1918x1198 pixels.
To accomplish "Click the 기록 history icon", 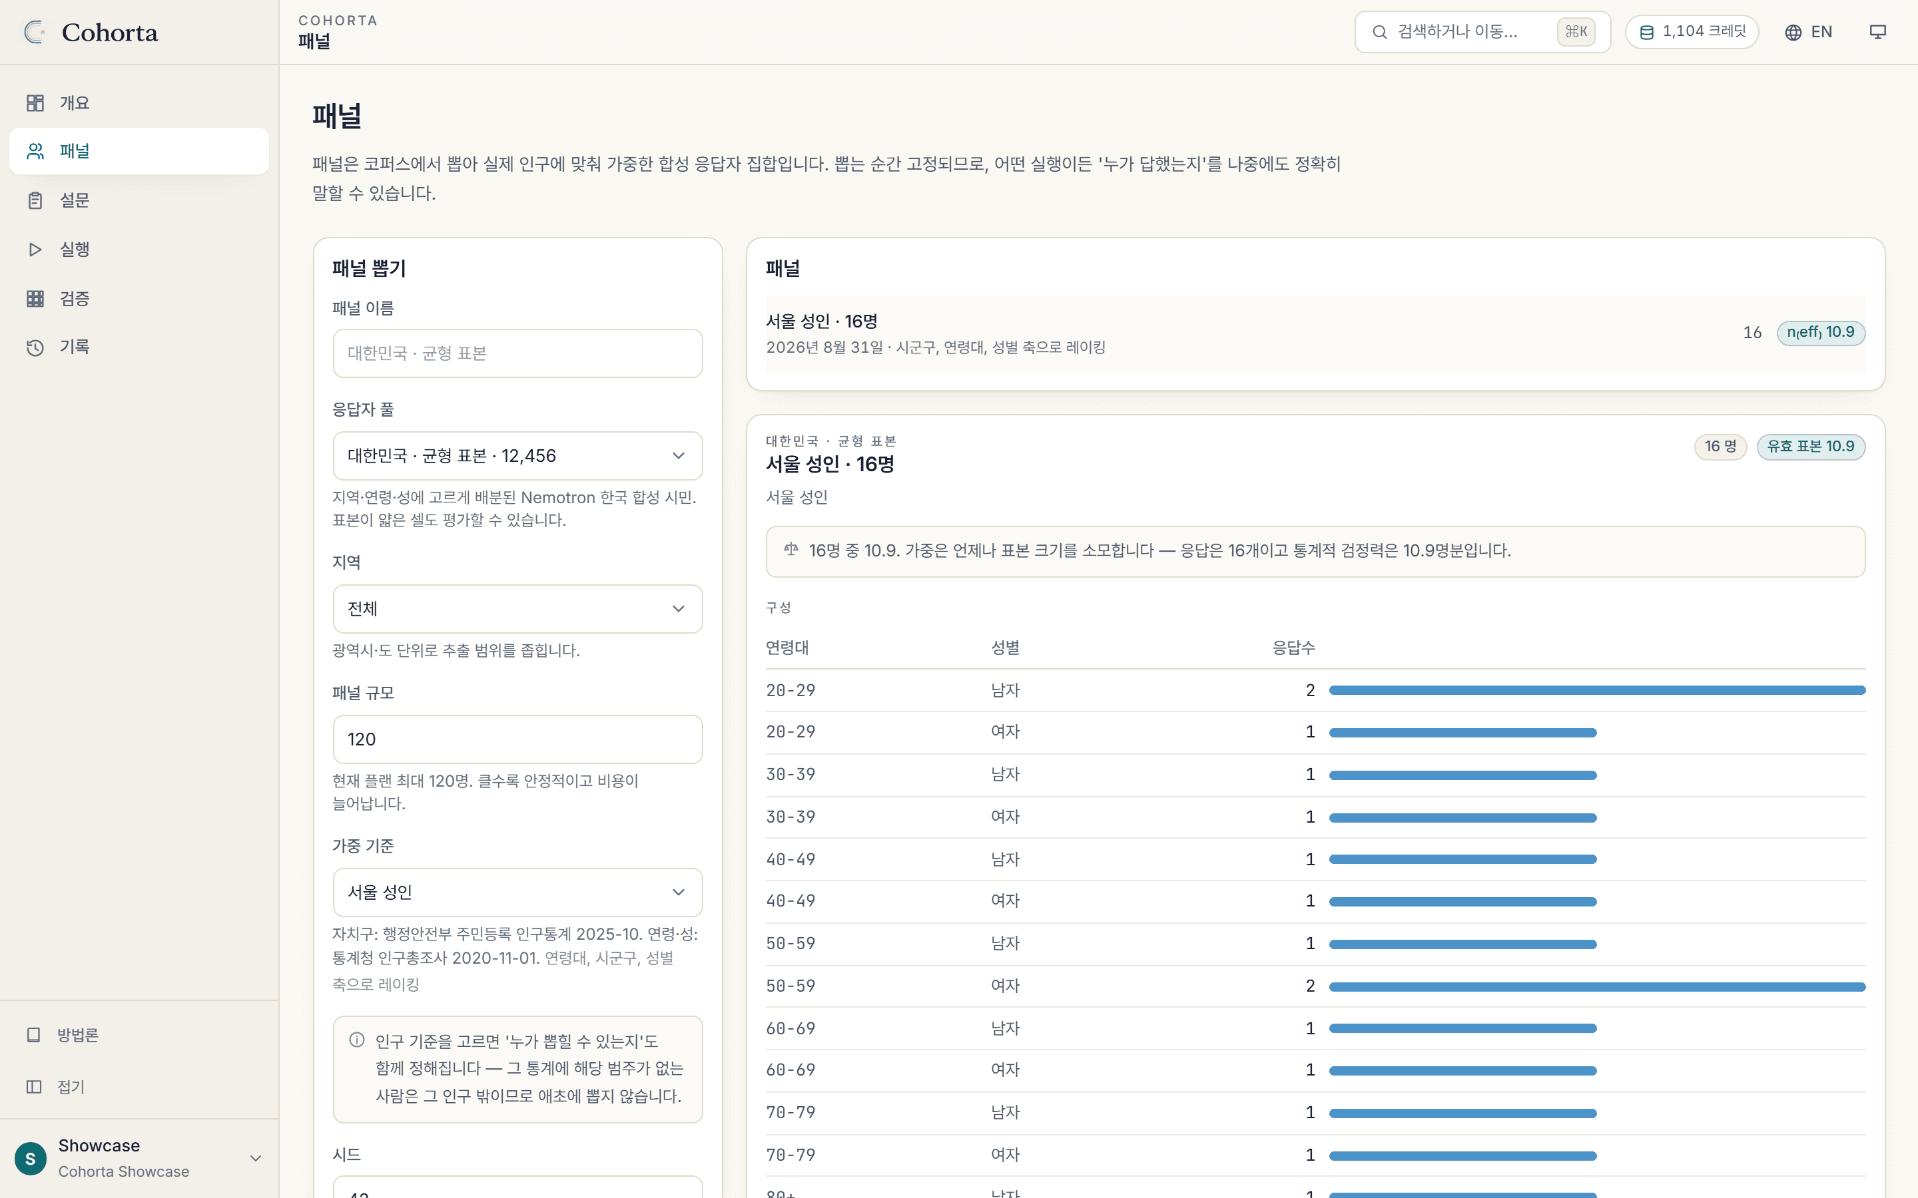I will pos(35,347).
